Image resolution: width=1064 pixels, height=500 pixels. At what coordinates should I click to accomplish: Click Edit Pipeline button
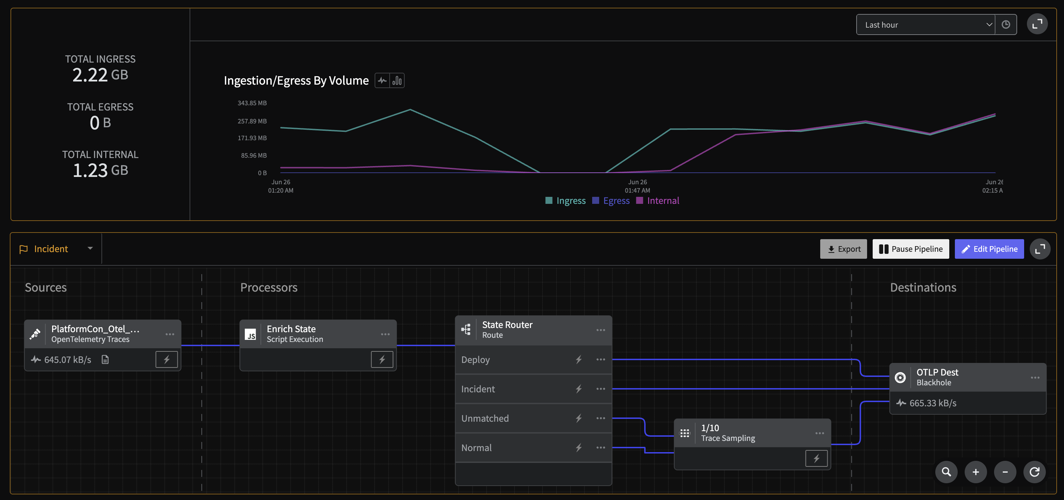coord(989,249)
